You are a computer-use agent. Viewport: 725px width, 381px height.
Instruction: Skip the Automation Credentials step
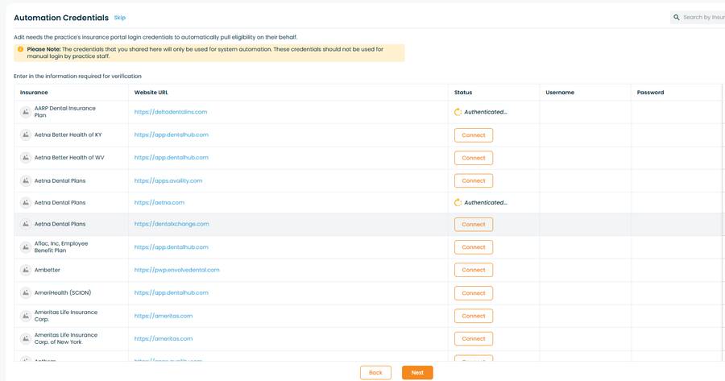click(x=120, y=18)
